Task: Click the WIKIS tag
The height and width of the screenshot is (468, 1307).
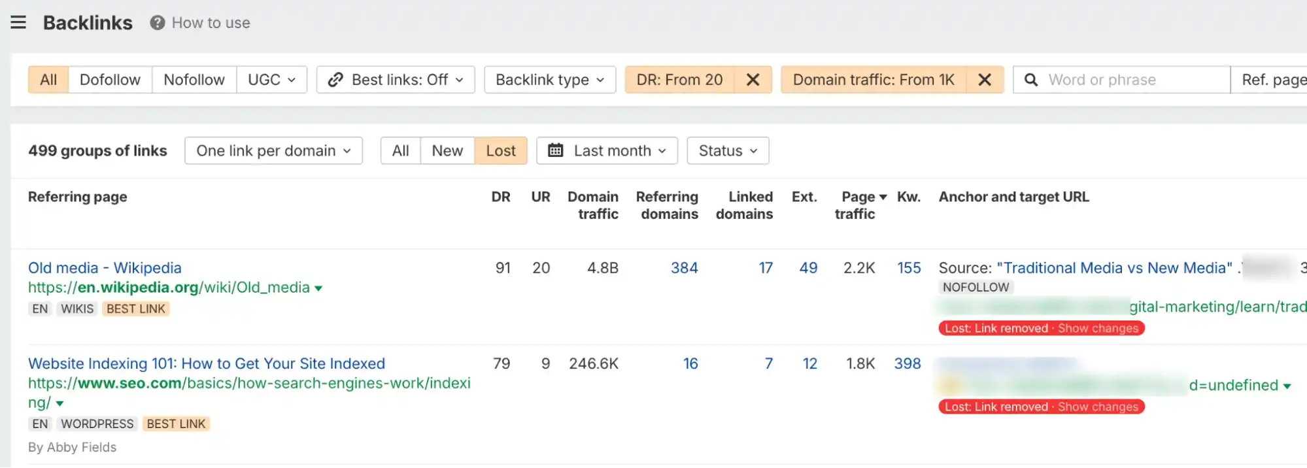Action: click(77, 309)
